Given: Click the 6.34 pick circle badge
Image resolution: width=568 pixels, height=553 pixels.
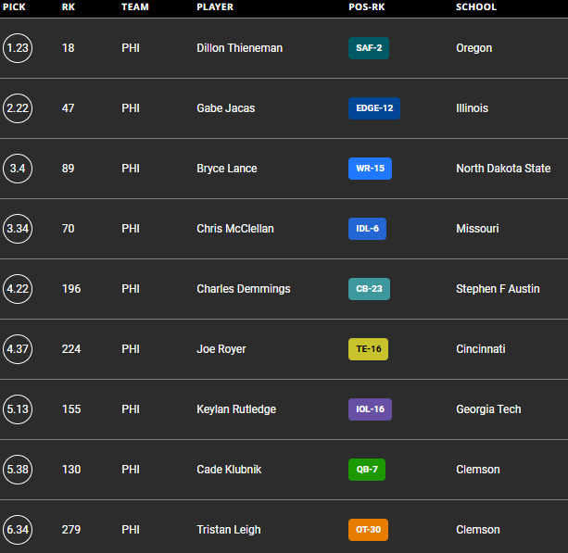Looking at the screenshot, I should coord(17,530).
